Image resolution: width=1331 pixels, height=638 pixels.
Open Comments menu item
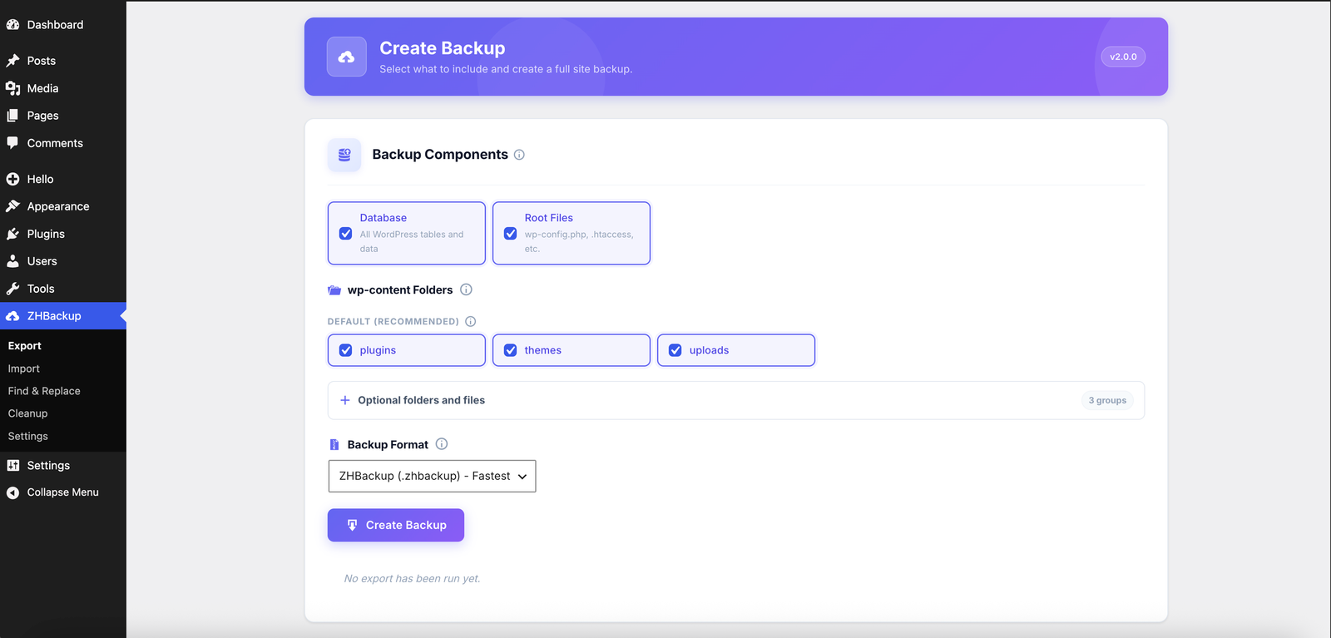tap(63, 143)
